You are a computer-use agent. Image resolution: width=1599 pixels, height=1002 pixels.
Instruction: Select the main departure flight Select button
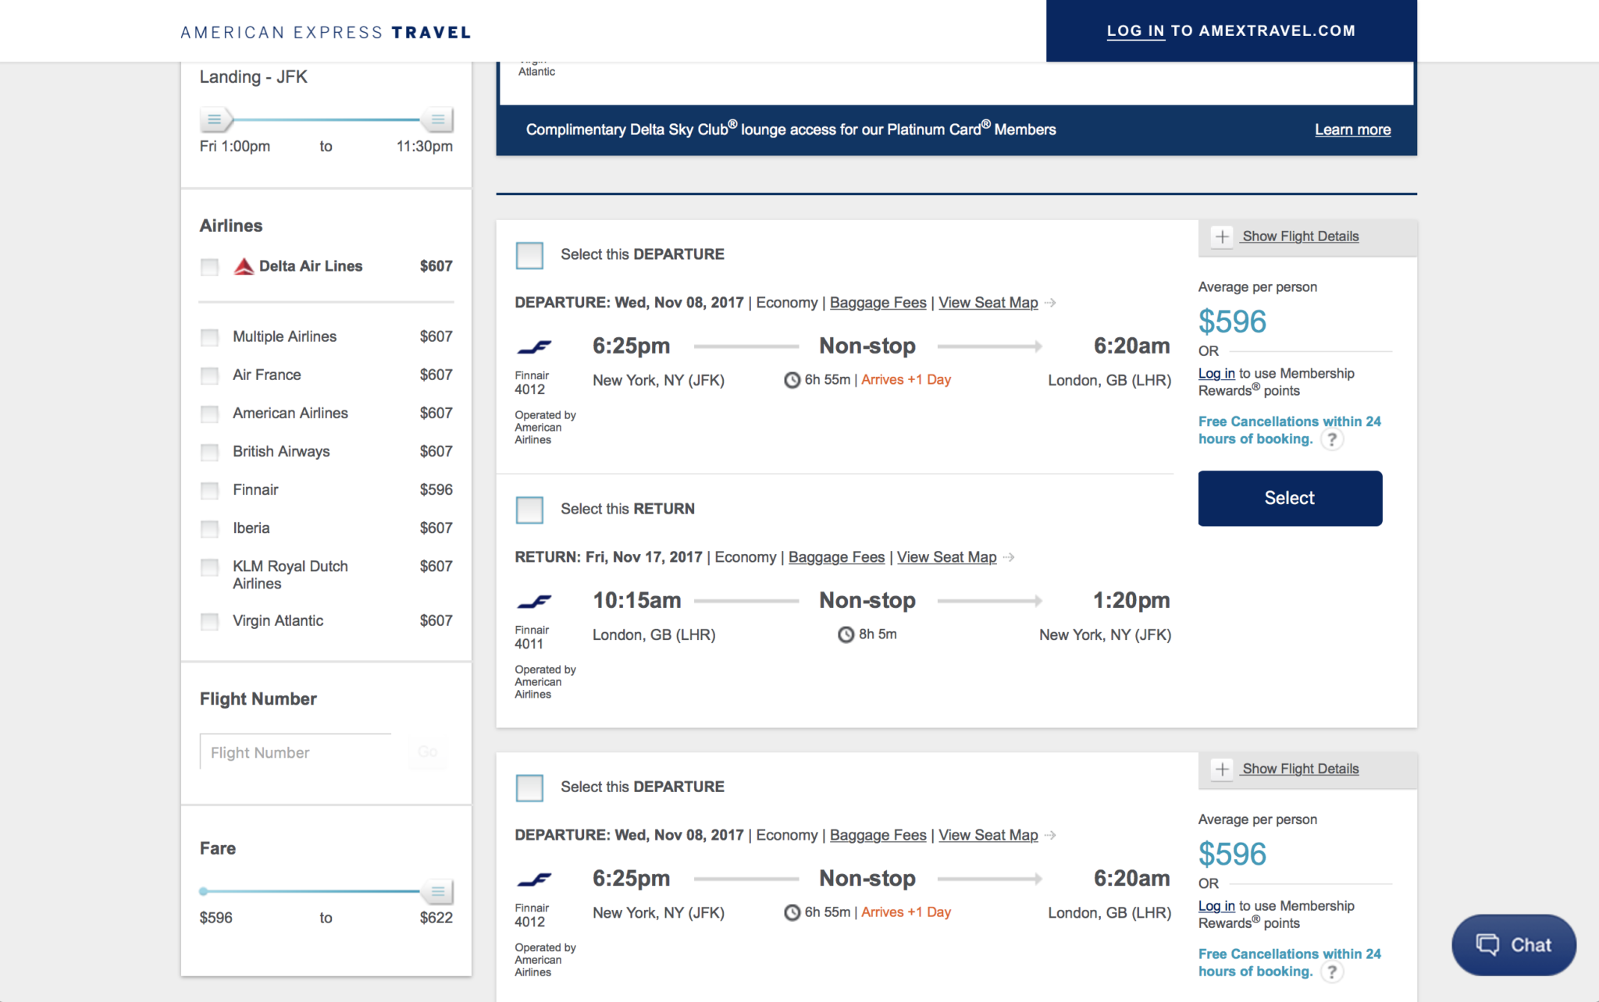point(1288,496)
